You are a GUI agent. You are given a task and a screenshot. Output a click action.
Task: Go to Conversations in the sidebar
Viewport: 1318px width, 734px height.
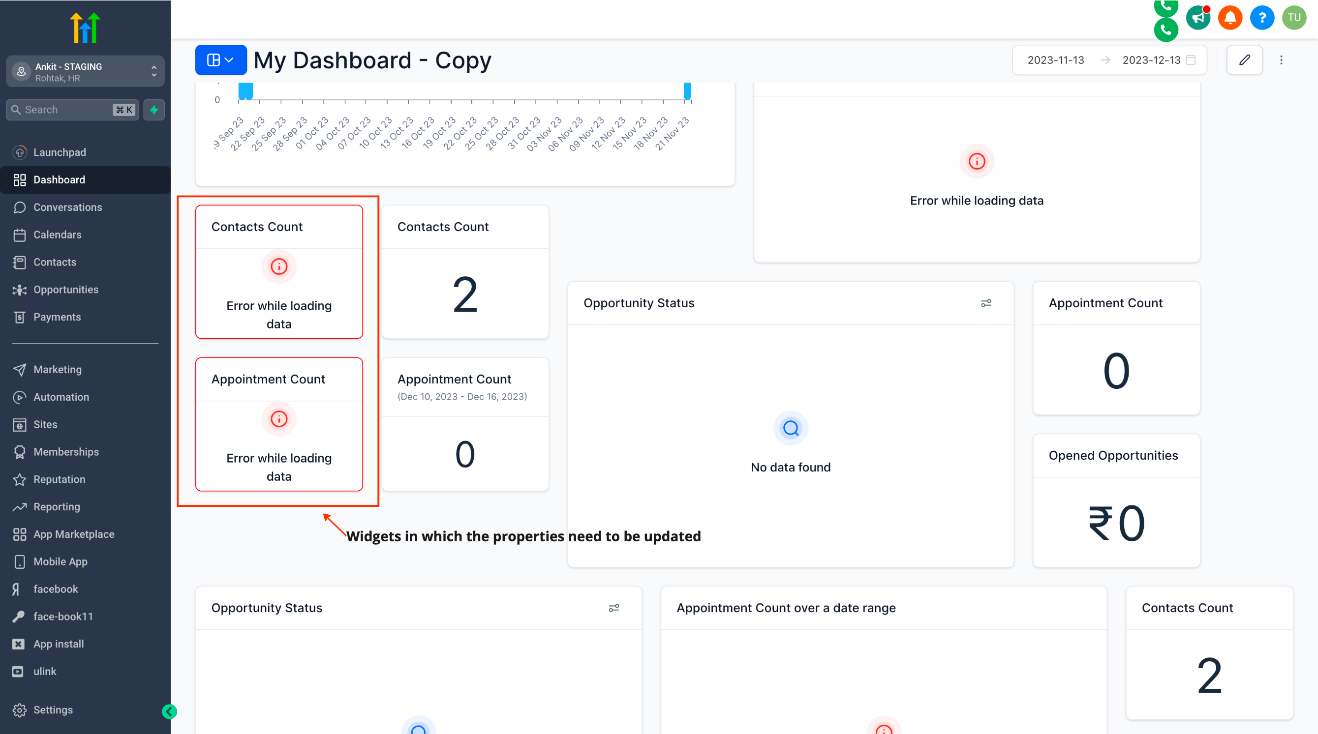pyautogui.click(x=67, y=207)
